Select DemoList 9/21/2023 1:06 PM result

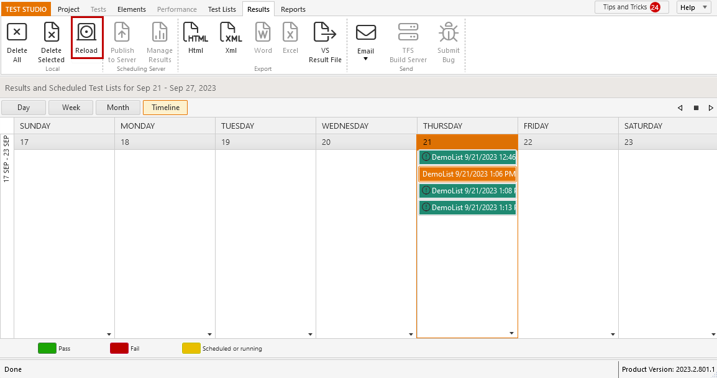tap(467, 174)
